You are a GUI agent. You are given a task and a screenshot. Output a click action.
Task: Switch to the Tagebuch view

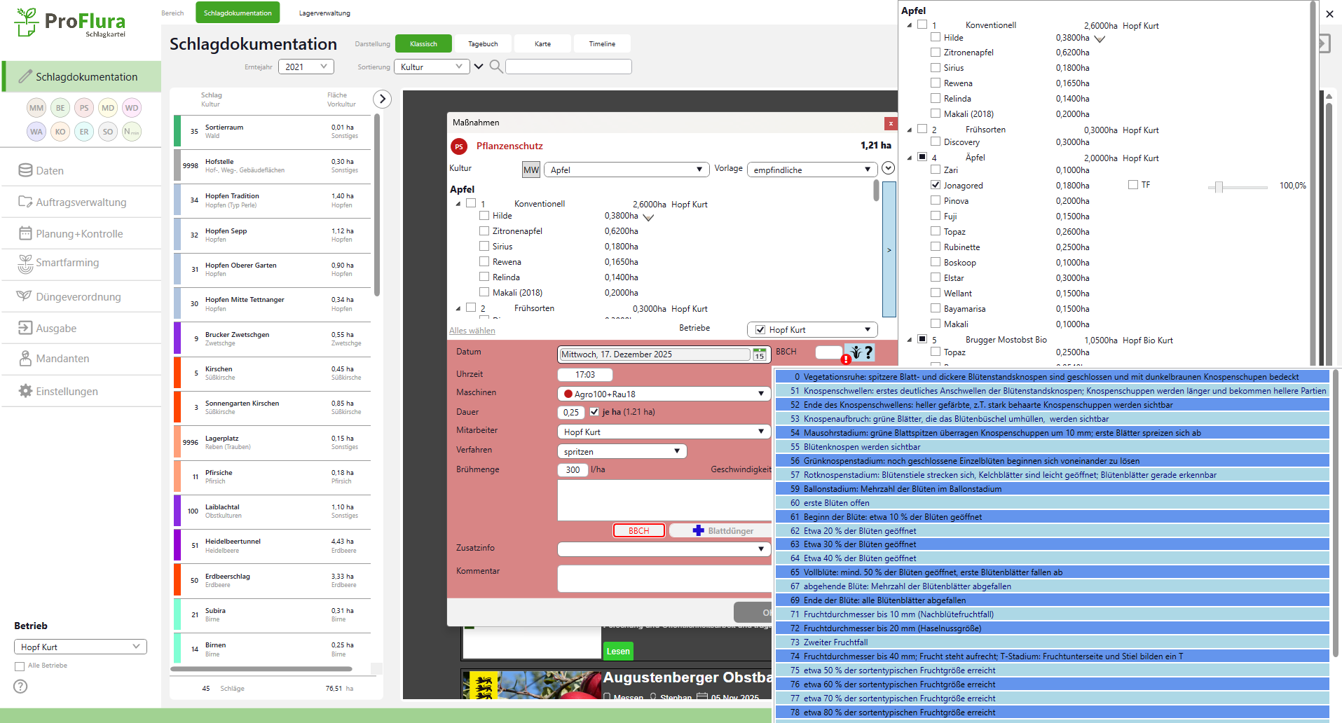coord(483,44)
